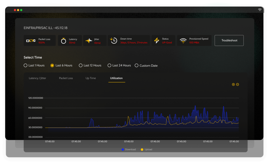Viewport: 269px width, 164px height.
Task: Click the Provisioned Speed wifi icon
Action: pos(183,40)
